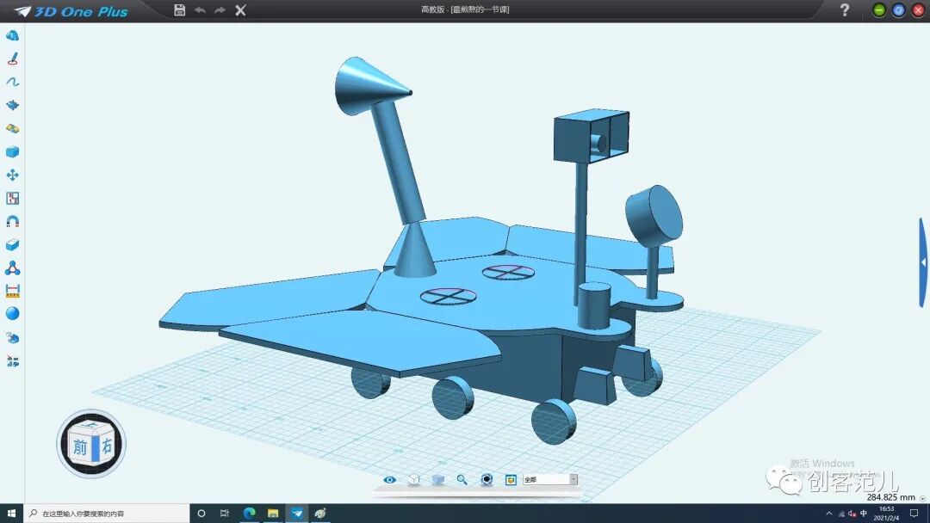The image size is (930, 523).
Task: Click the shaded blue display mode icon
Action: point(437,480)
